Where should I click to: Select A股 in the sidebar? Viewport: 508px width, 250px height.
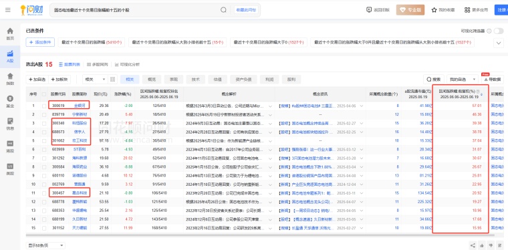click(x=10, y=56)
